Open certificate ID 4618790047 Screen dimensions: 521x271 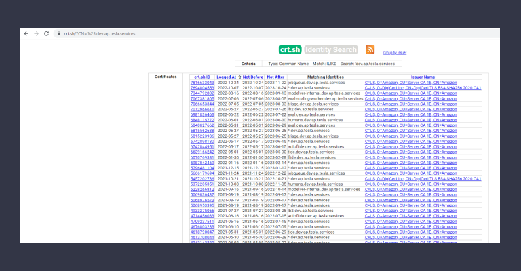(x=202, y=232)
